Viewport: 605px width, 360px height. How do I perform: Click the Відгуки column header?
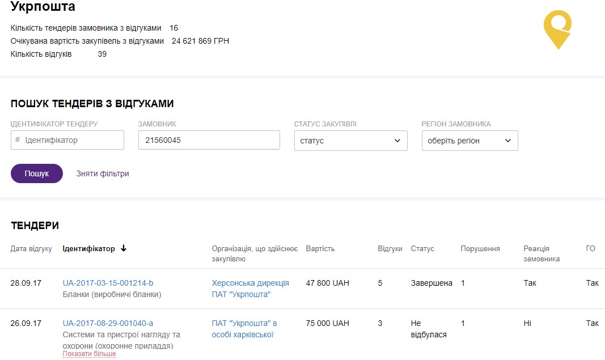390,248
